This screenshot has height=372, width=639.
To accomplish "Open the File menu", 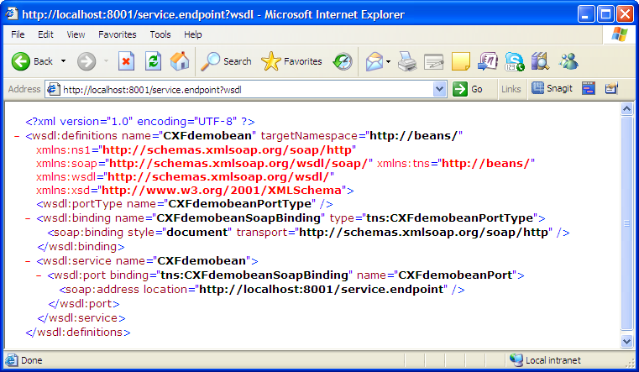I will pos(18,34).
